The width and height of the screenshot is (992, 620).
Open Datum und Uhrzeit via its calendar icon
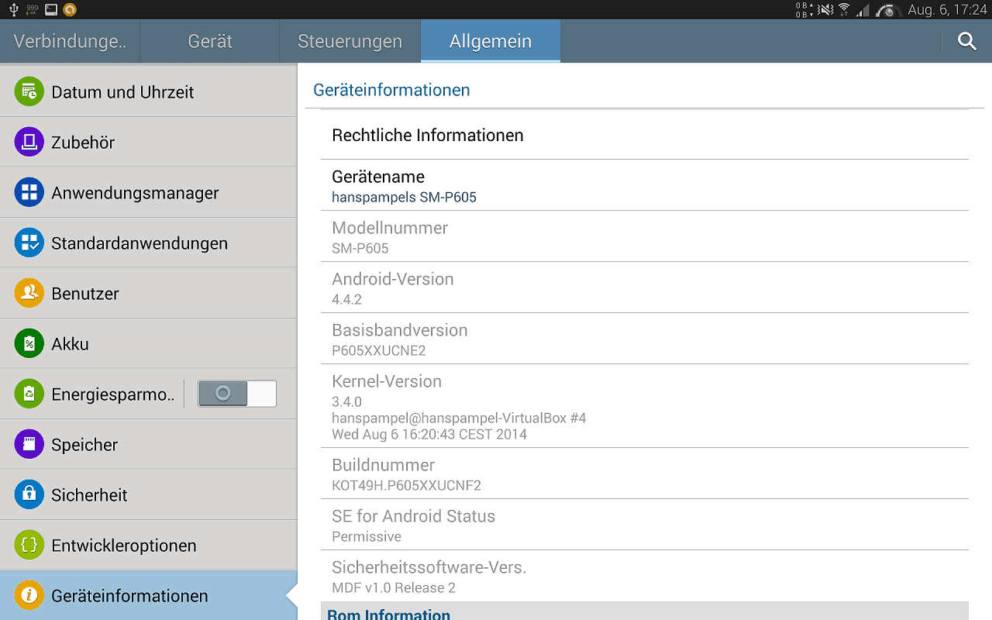[x=29, y=91]
